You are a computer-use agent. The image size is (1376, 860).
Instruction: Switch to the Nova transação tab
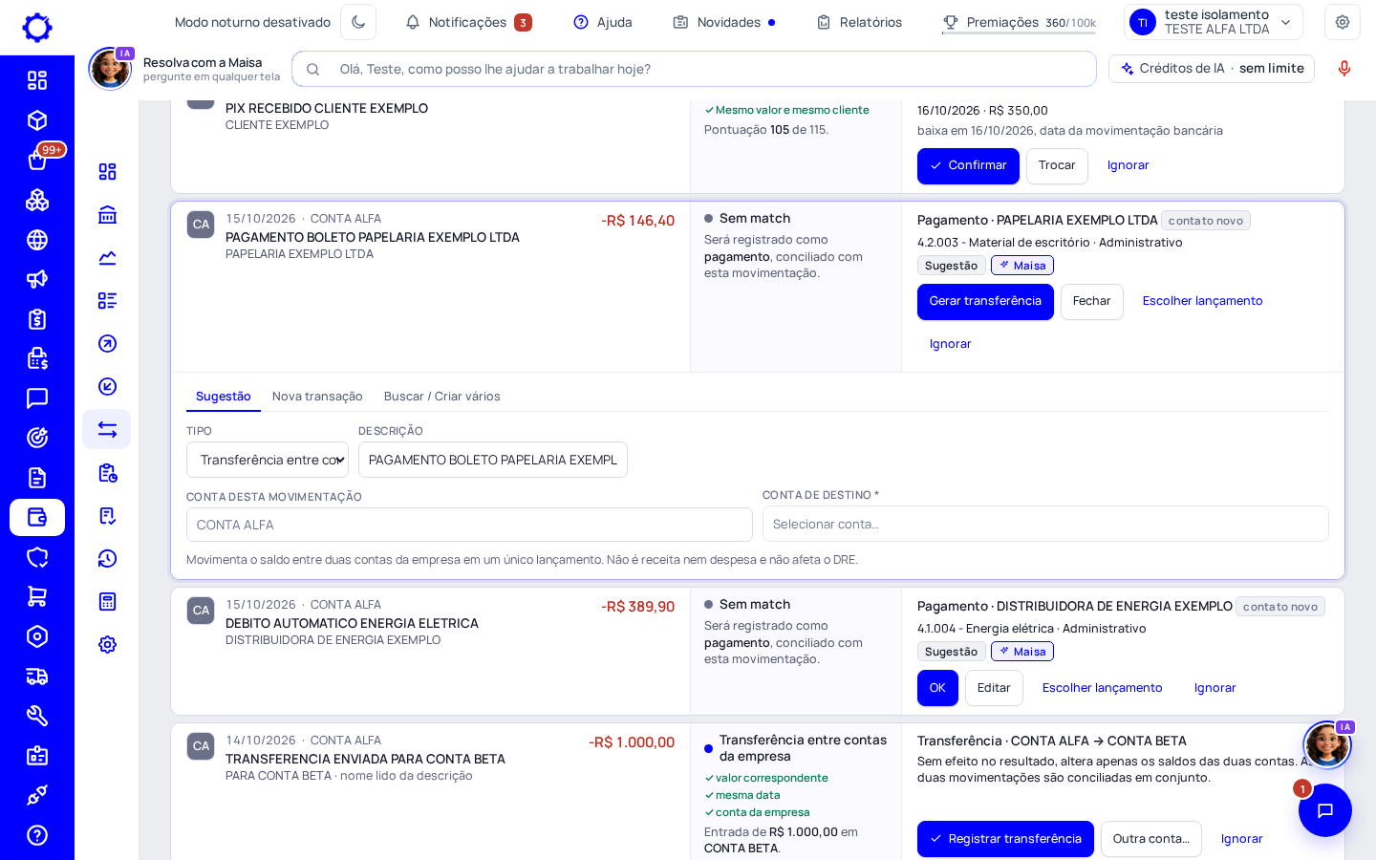tap(317, 397)
